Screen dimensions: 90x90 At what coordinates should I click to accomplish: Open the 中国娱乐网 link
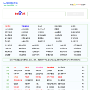[77, 48]
